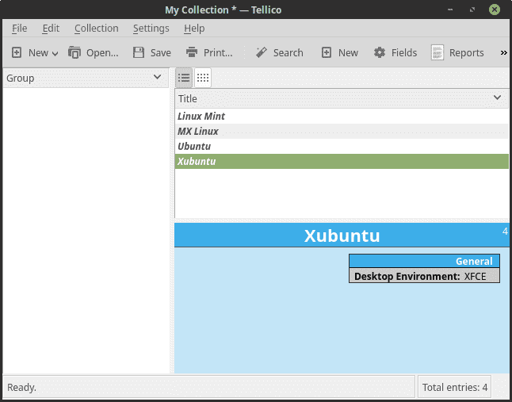Open the Search toolbar tool
Viewport: 512px width, 402px height.
tap(279, 52)
